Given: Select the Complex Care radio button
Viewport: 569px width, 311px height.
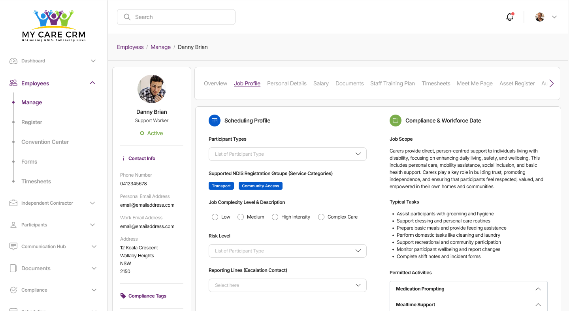Looking at the screenshot, I should (321, 217).
